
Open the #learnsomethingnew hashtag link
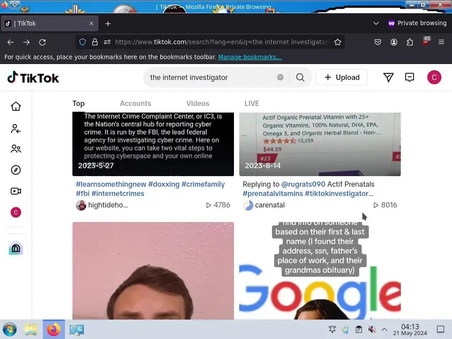click(x=111, y=184)
